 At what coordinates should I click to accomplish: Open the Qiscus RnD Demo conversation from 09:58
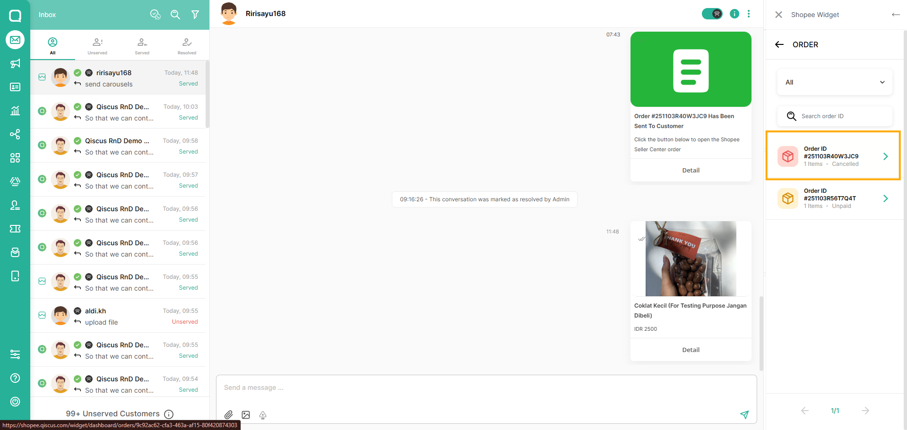[x=118, y=146]
